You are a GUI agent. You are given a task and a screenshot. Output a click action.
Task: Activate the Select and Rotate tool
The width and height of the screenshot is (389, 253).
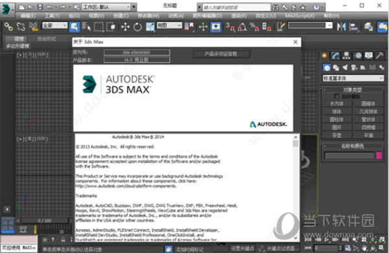click(x=137, y=27)
